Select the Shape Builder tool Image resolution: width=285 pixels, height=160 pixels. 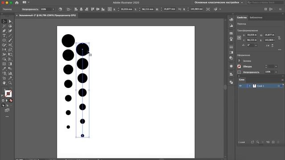tap(4, 59)
